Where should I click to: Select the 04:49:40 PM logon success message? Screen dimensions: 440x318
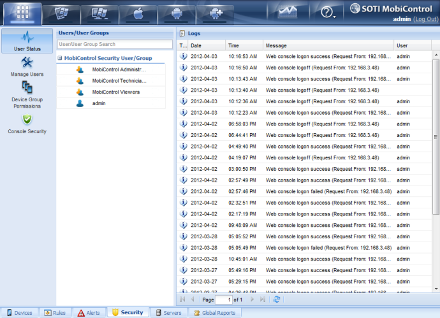point(328,147)
